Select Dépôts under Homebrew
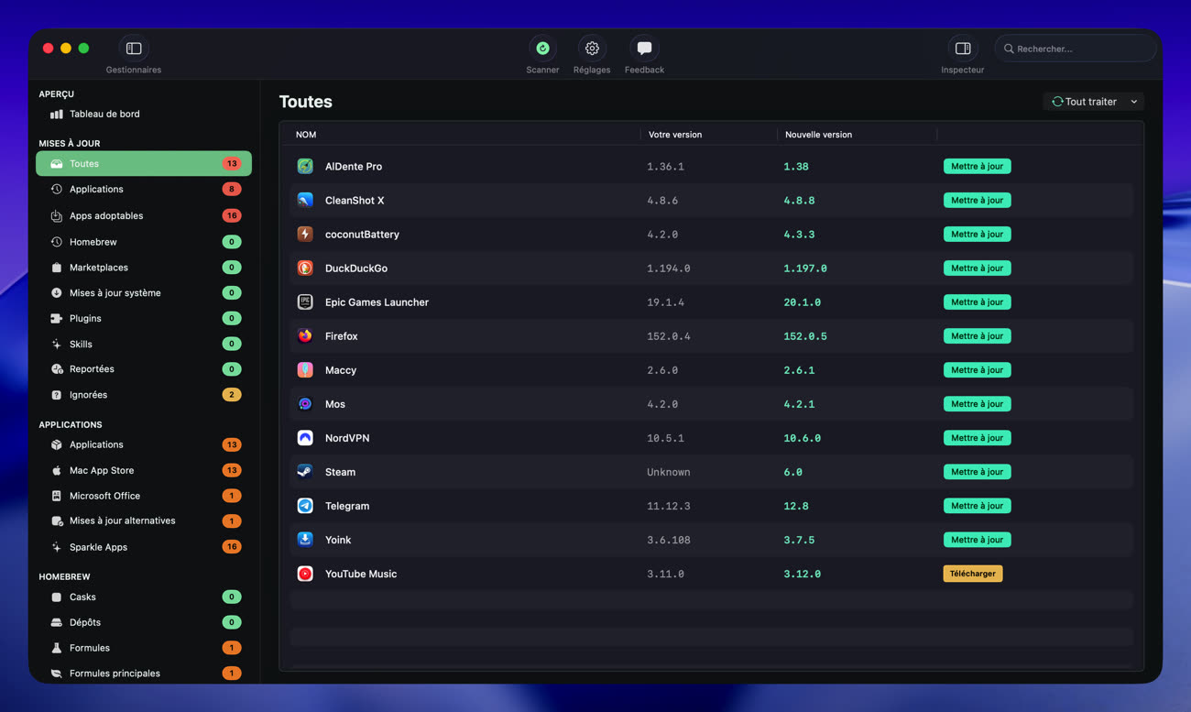This screenshot has height=712, width=1191. pos(144,623)
